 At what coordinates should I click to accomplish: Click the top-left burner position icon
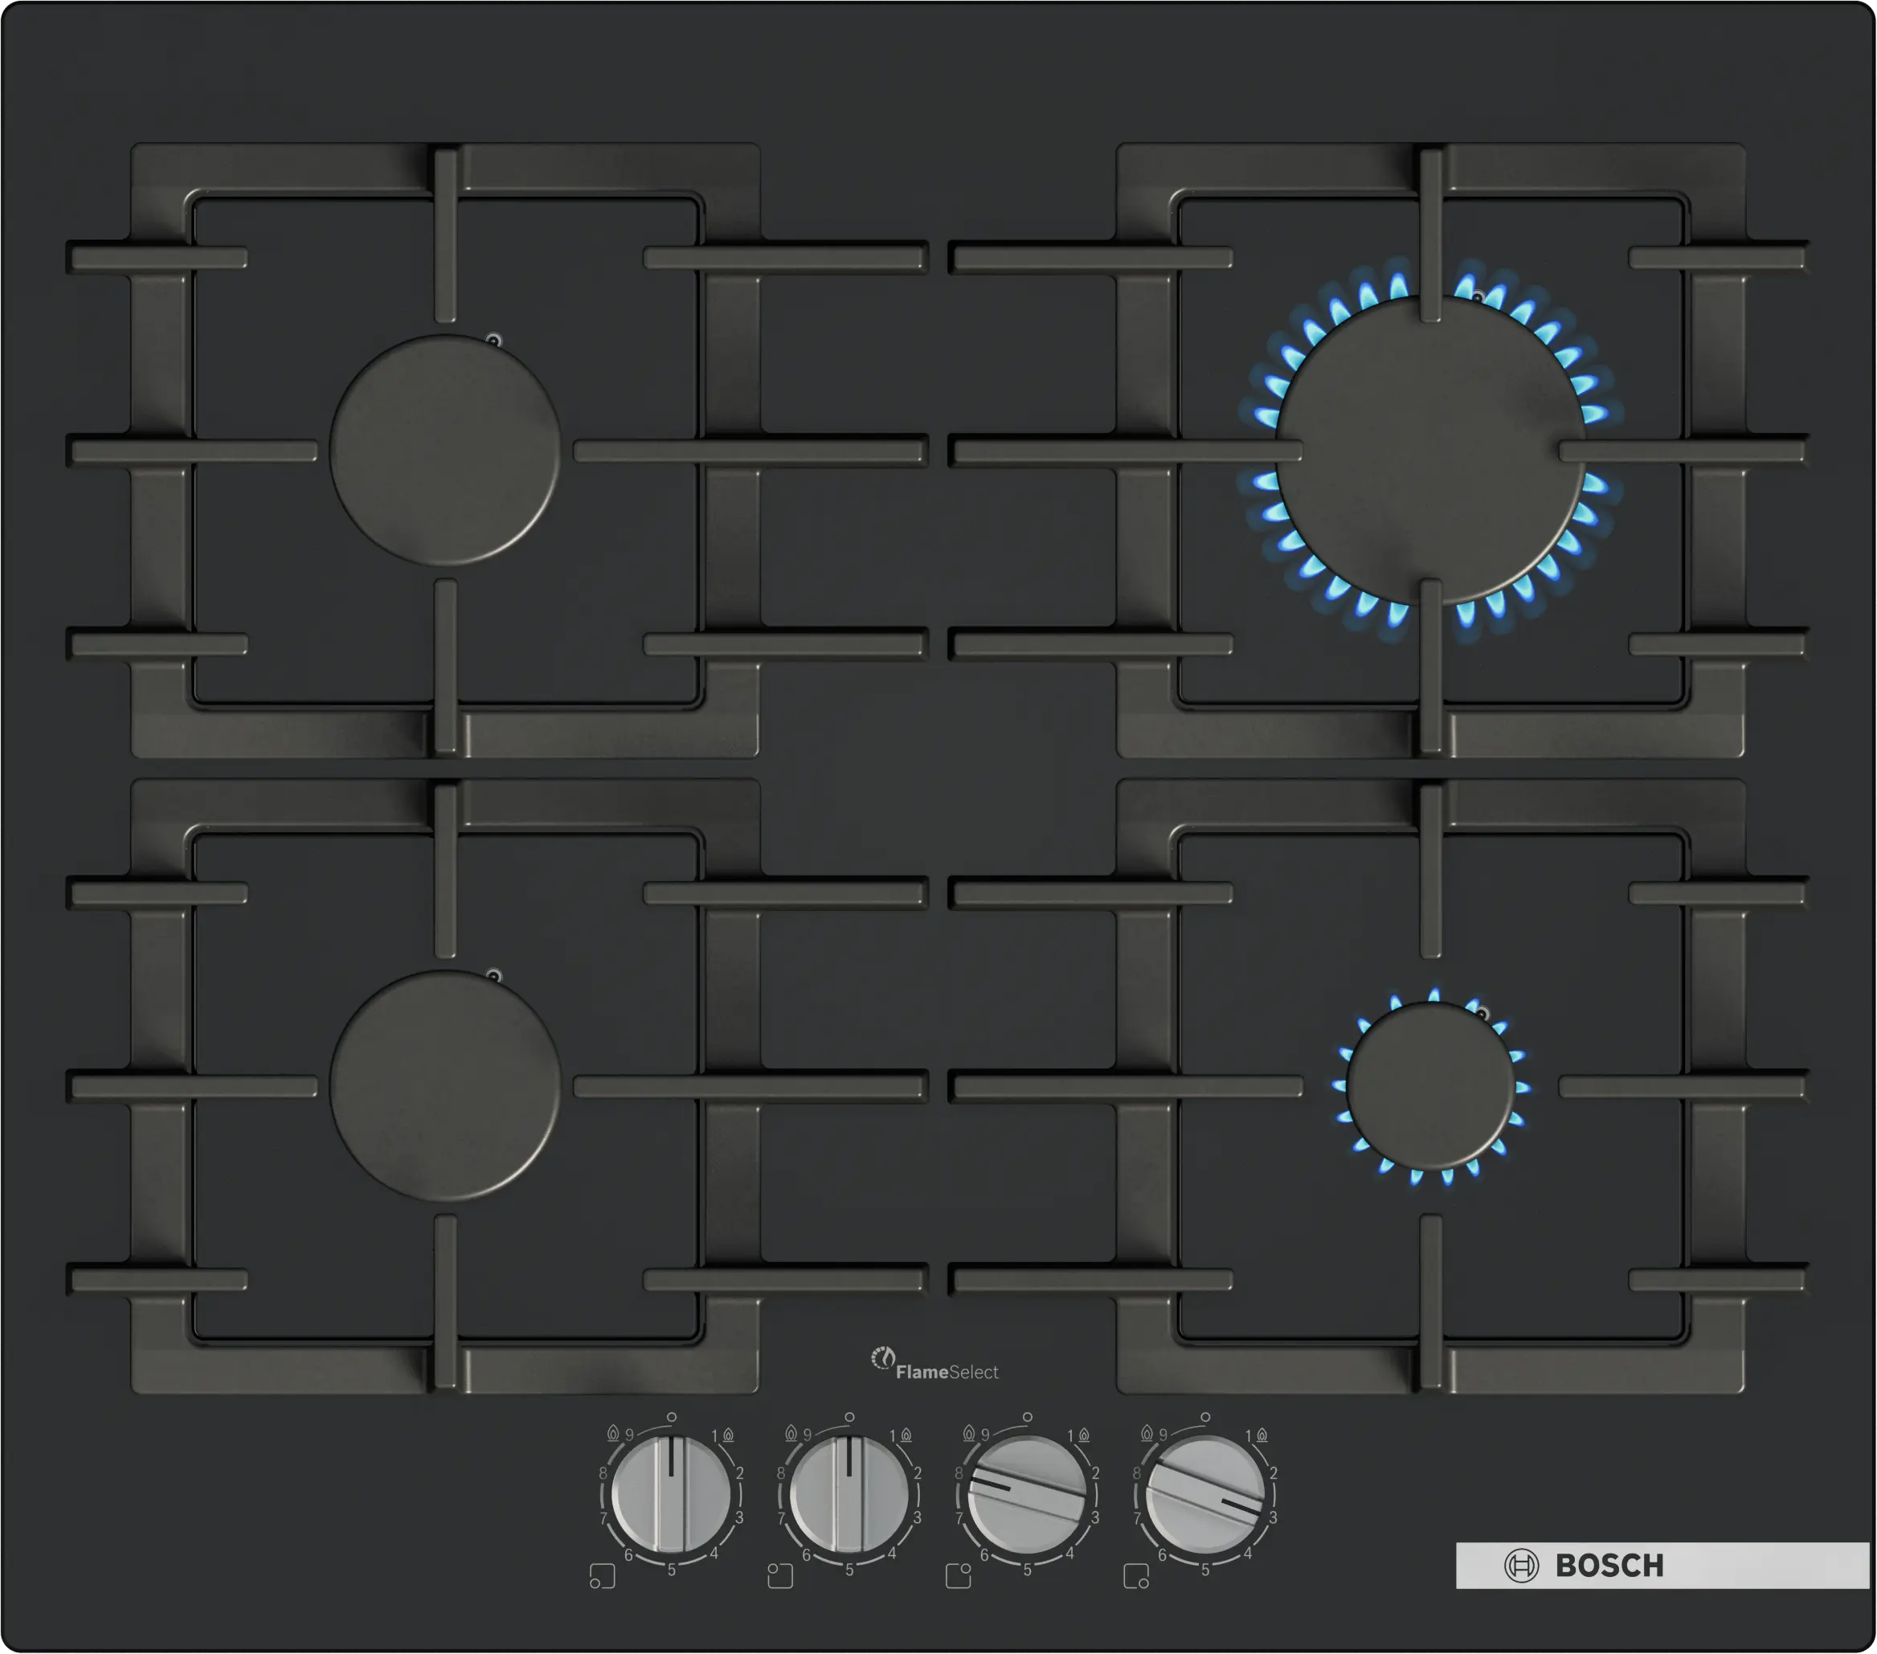(x=779, y=1575)
